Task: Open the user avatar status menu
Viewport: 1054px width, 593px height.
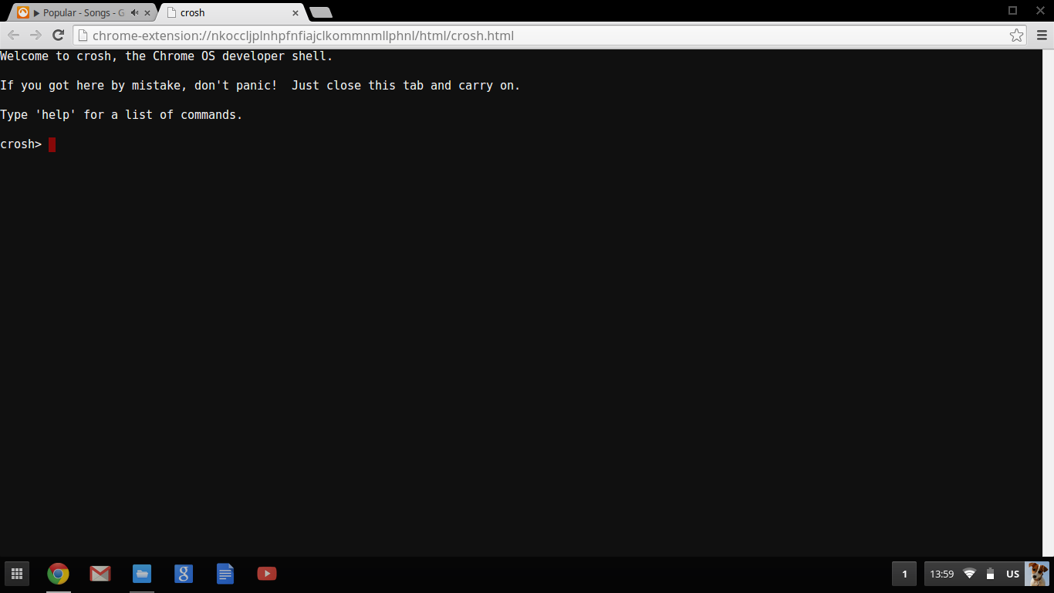Action: 1038,574
